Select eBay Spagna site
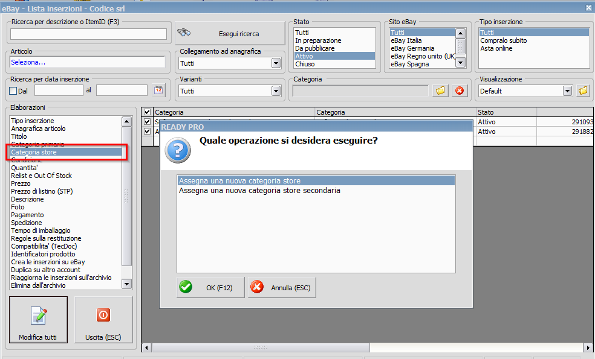595x359 pixels. (x=422, y=64)
